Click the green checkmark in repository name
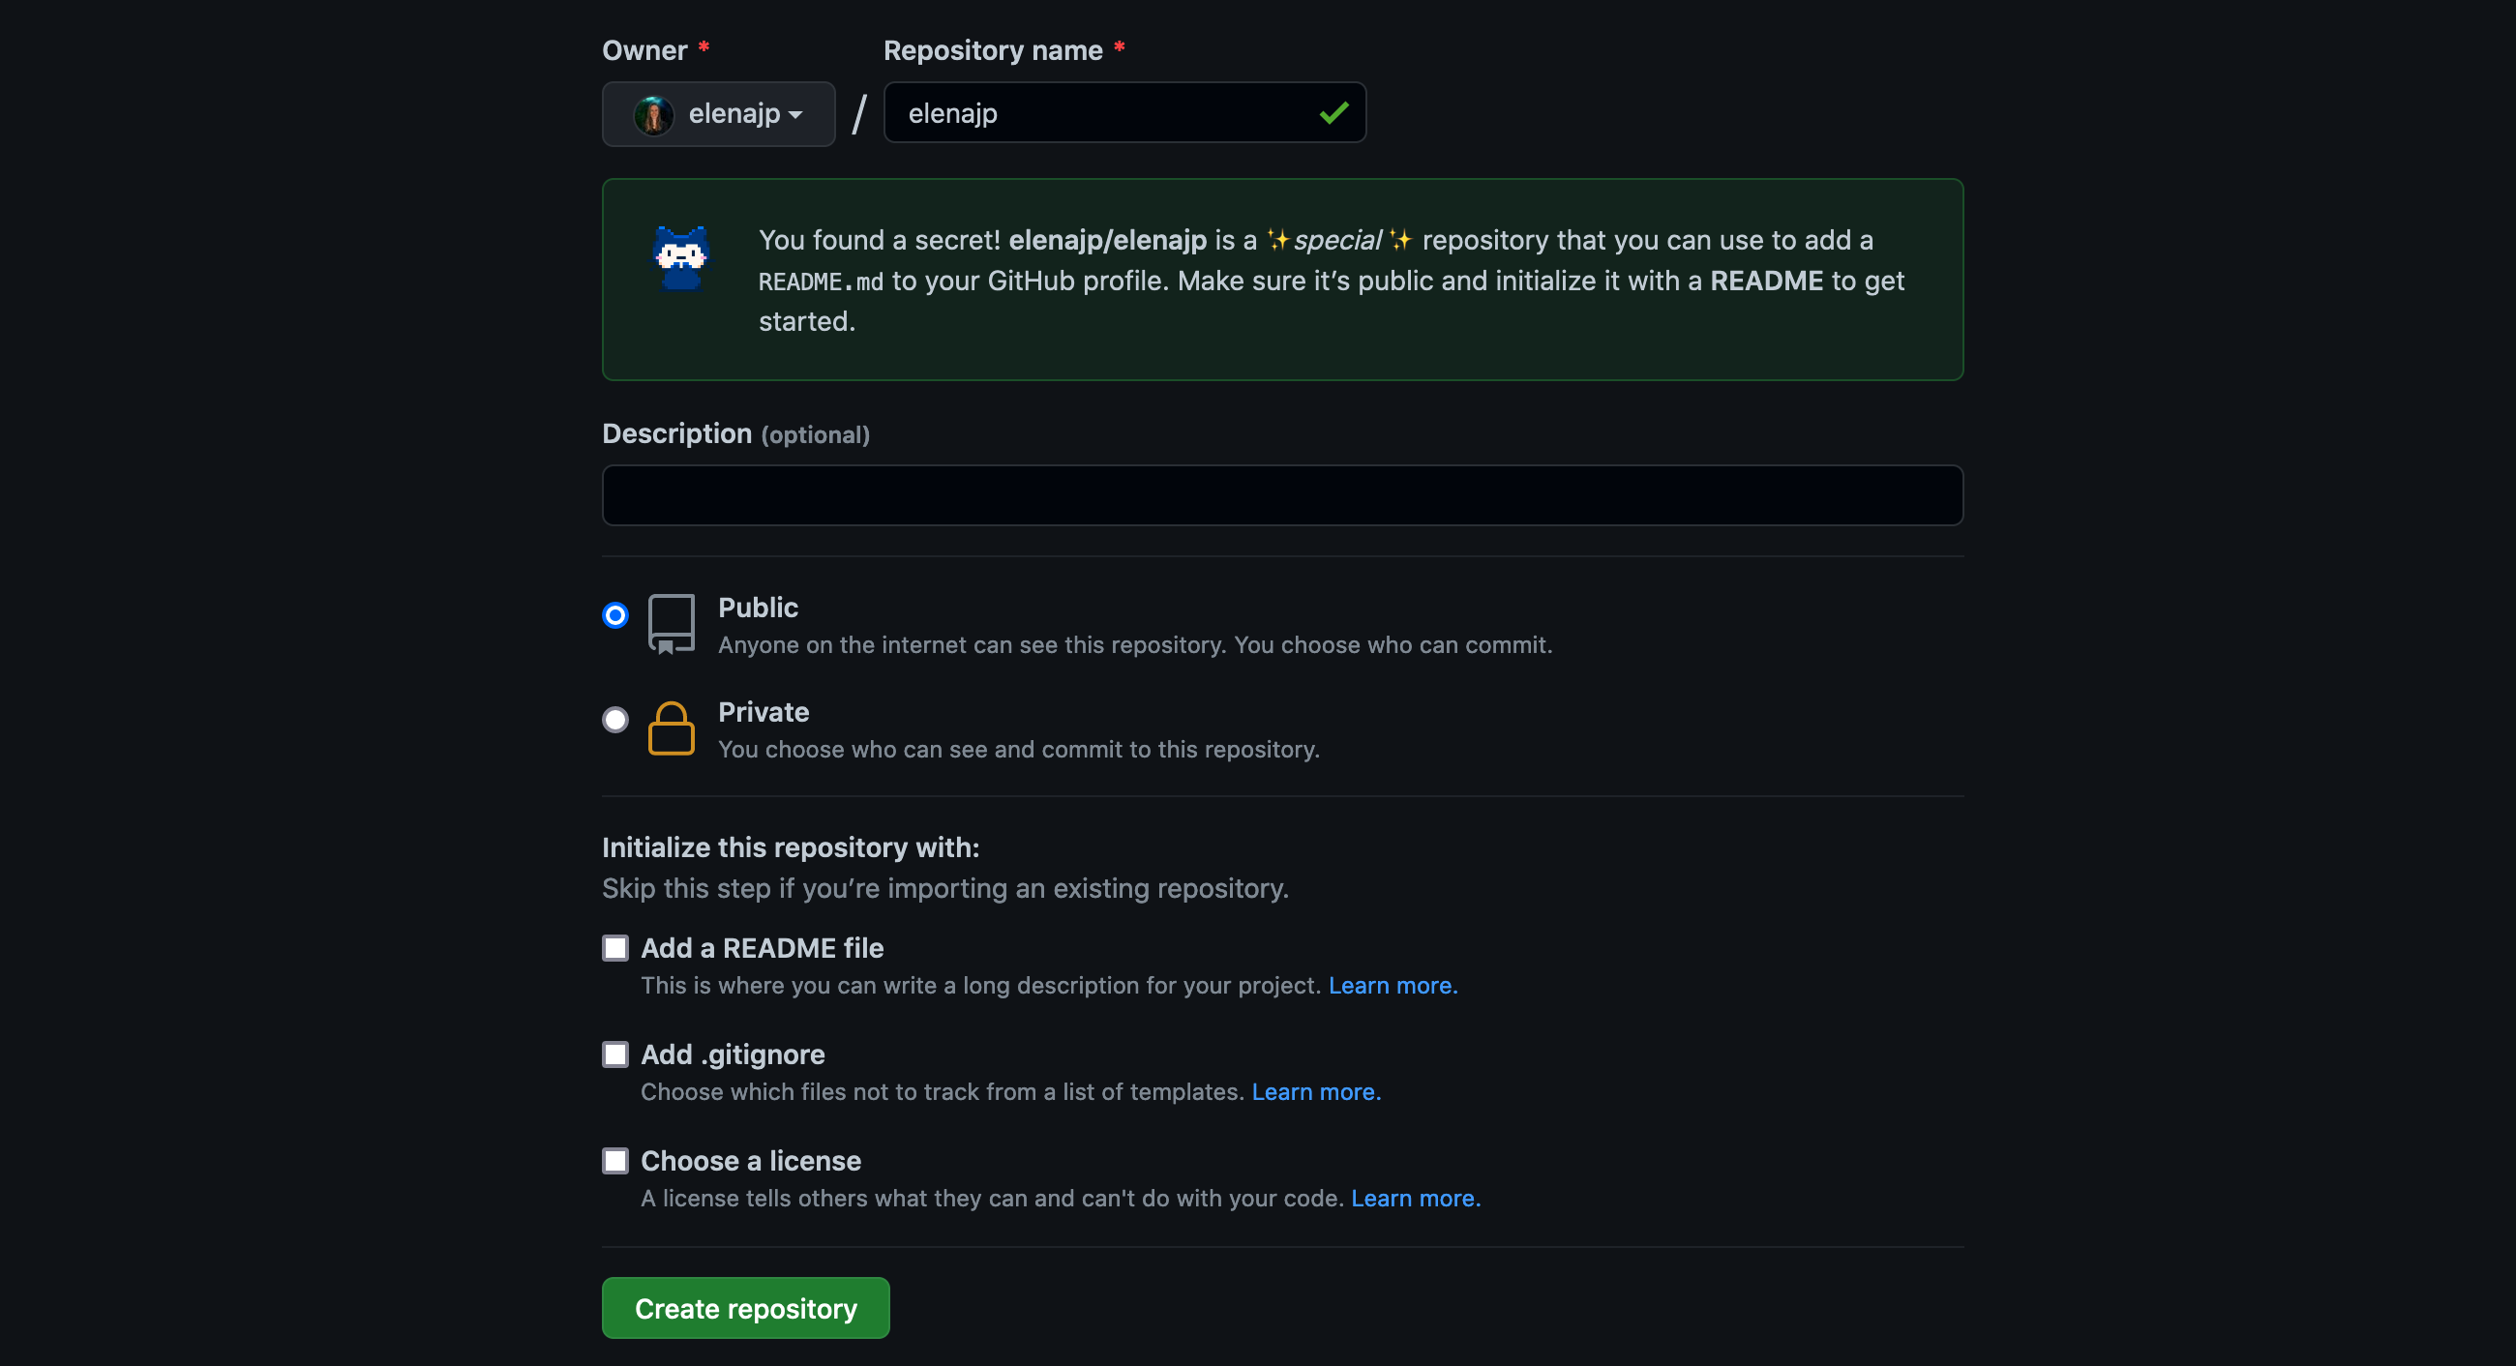Image resolution: width=2516 pixels, height=1366 pixels. tap(1333, 113)
